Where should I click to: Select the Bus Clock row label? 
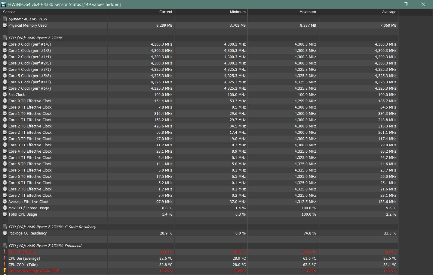[17, 94]
